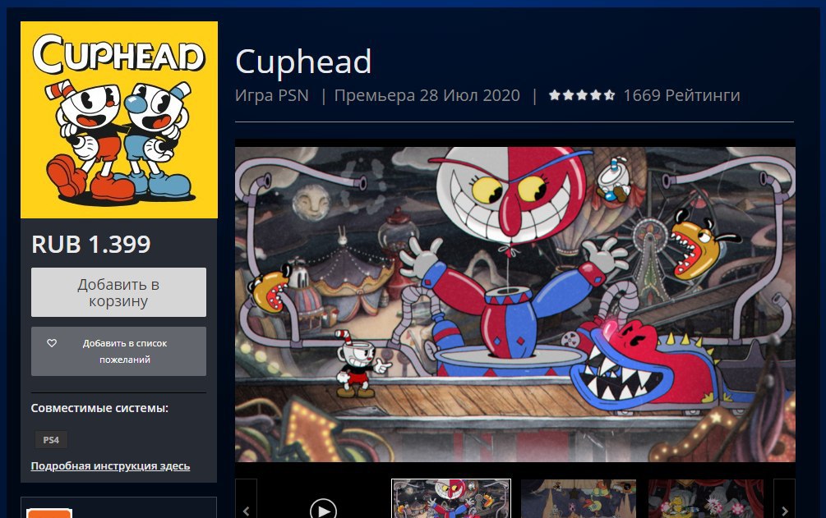
Task: Click the 1669 Рейтинги ratings count
Action: pos(681,95)
